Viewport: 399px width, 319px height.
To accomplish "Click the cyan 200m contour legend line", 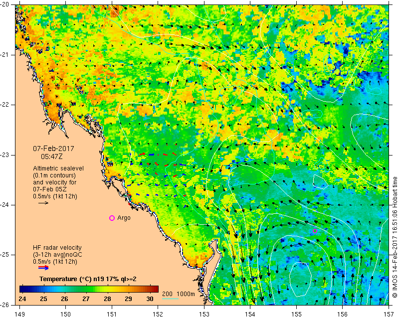I will [170, 299].
